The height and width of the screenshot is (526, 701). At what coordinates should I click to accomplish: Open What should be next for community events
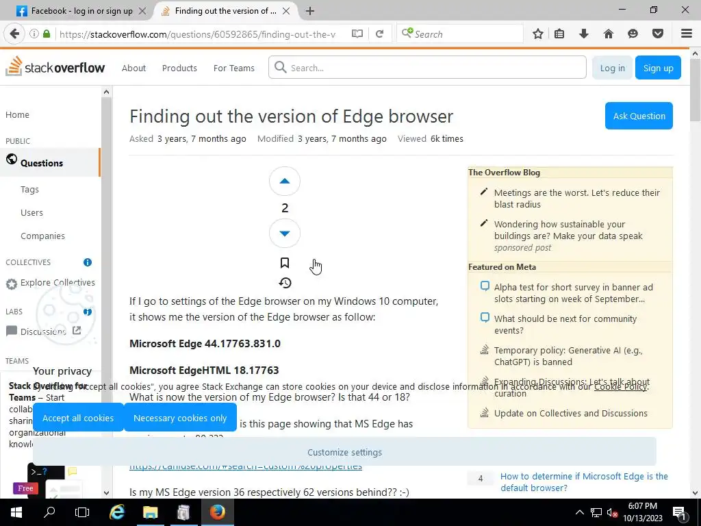(565, 324)
